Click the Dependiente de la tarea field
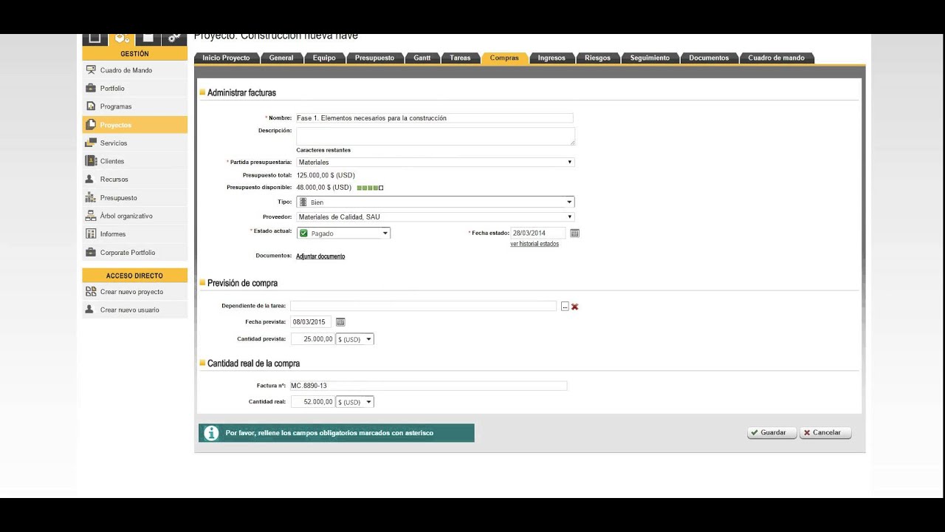The height and width of the screenshot is (532, 945). coord(424,306)
